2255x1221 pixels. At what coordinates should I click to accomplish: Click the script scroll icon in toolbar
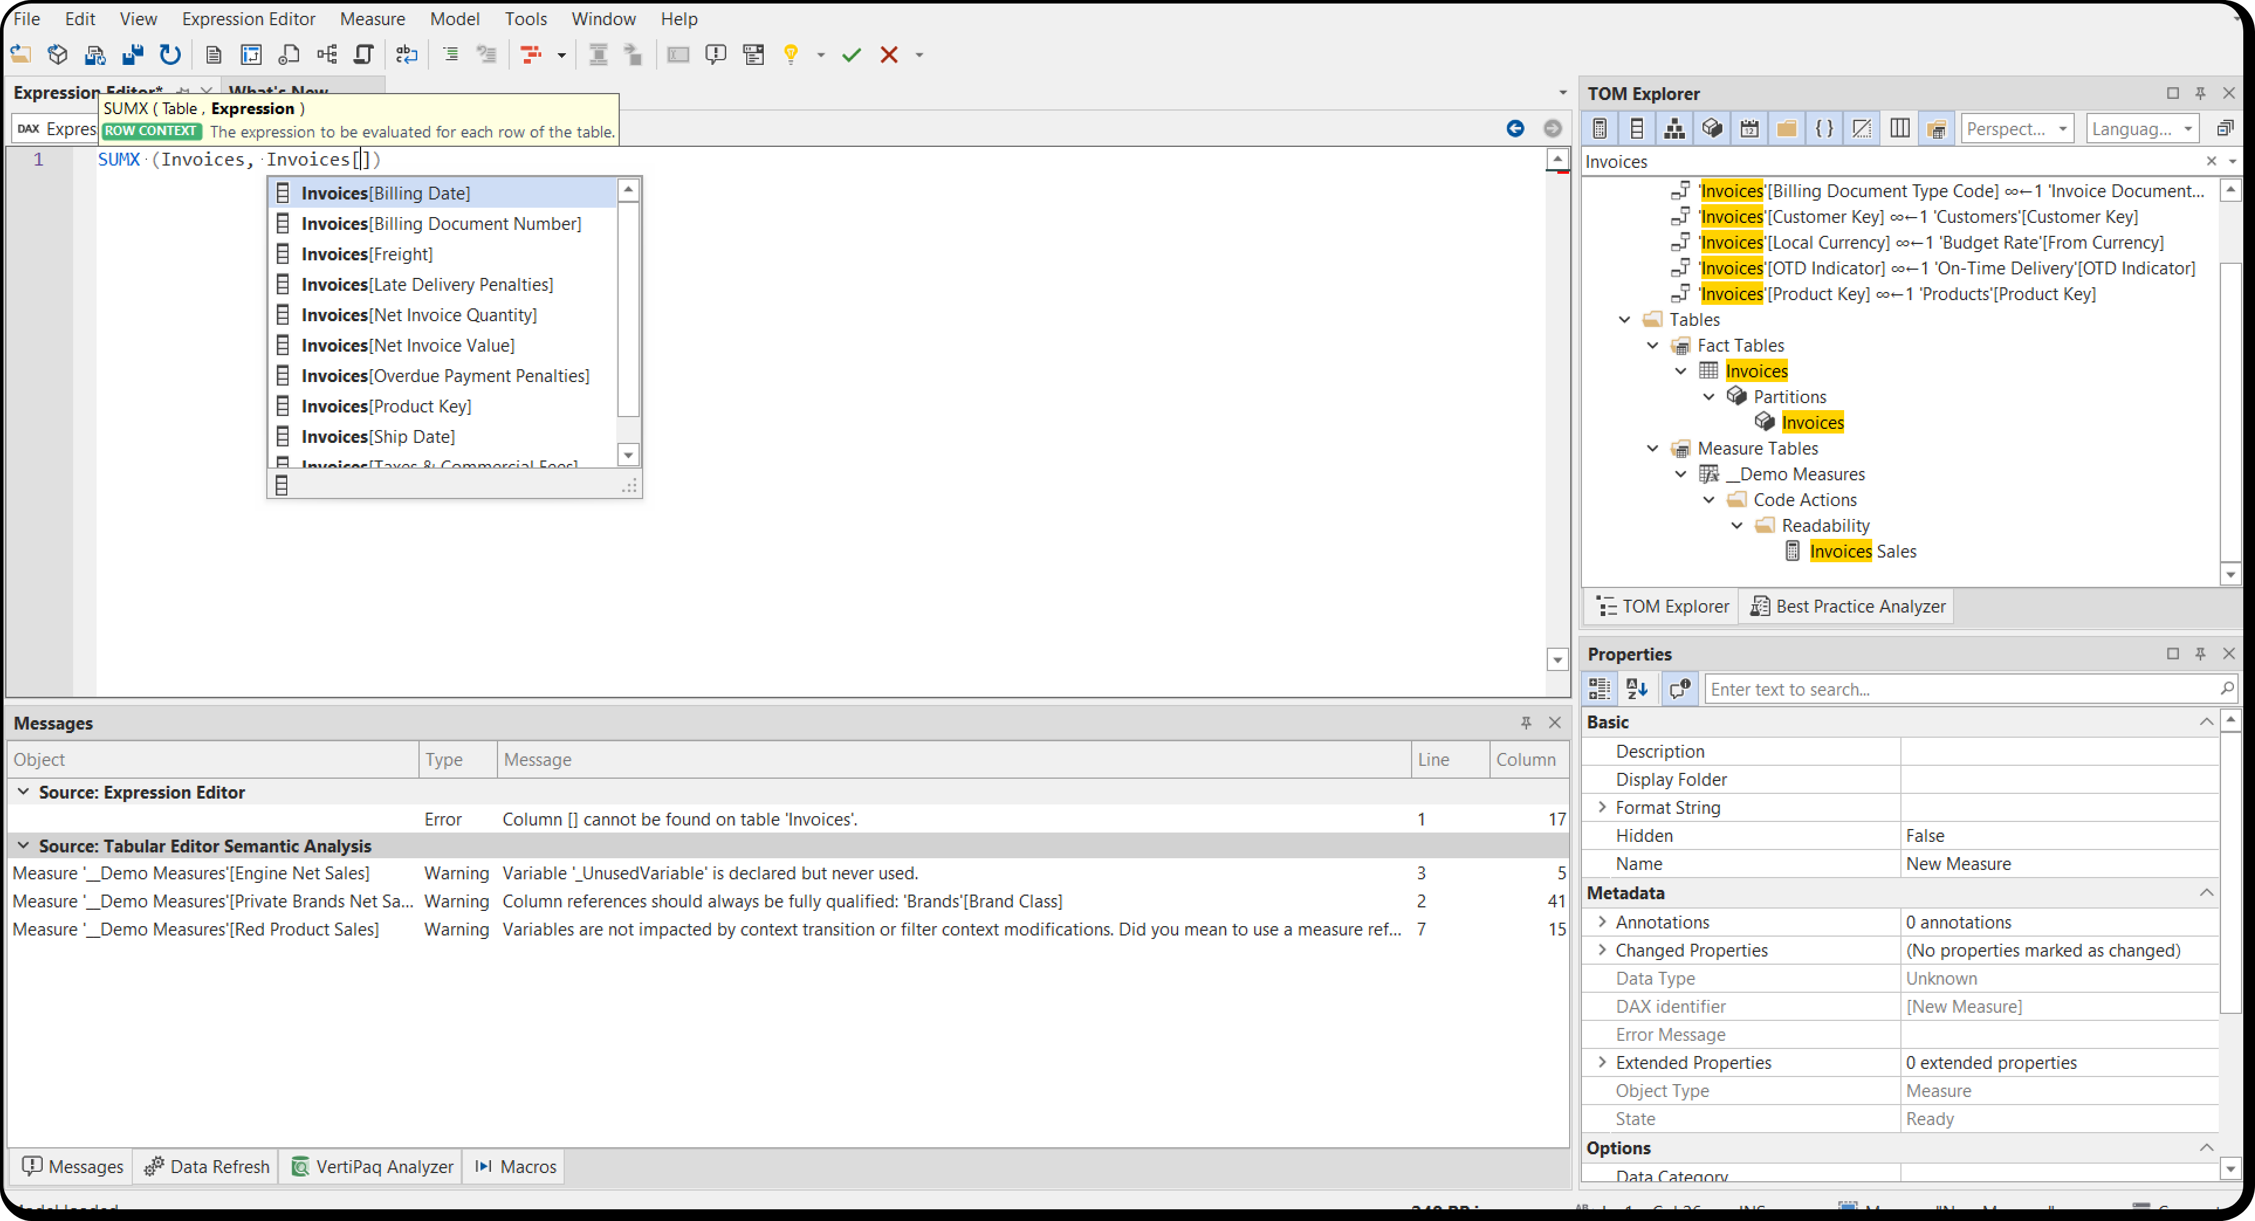363,54
